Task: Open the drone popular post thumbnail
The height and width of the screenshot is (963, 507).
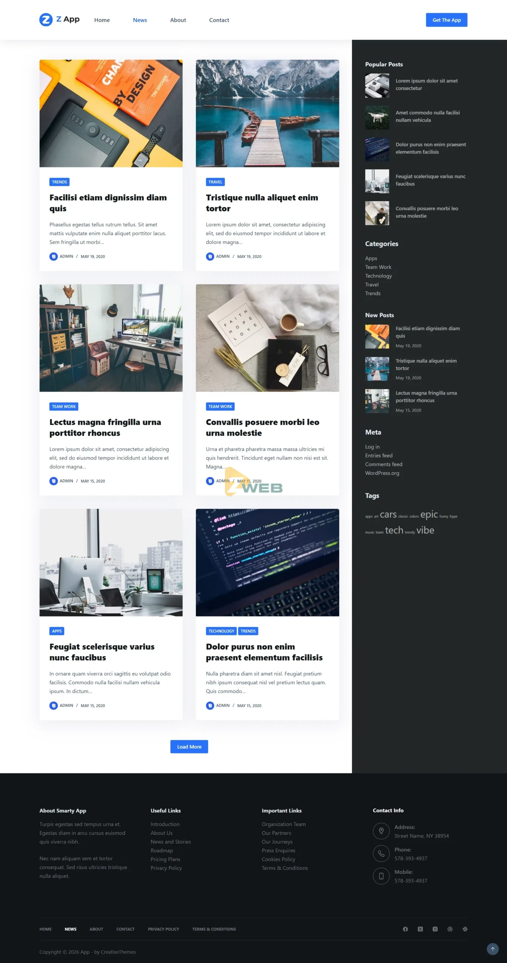Action: point(377,117)
